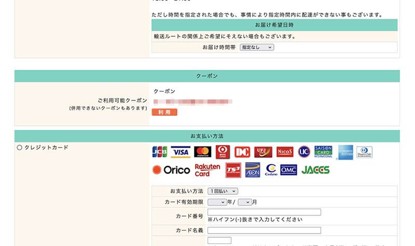Viewport: 415px width, 246px height.
Task: Click the TS3 card logo
Action: pos(233,170)
